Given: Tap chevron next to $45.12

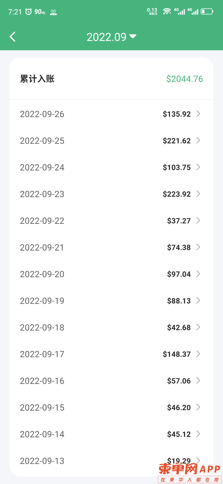Looking at the screenshot, I should (x=198, y=434).
